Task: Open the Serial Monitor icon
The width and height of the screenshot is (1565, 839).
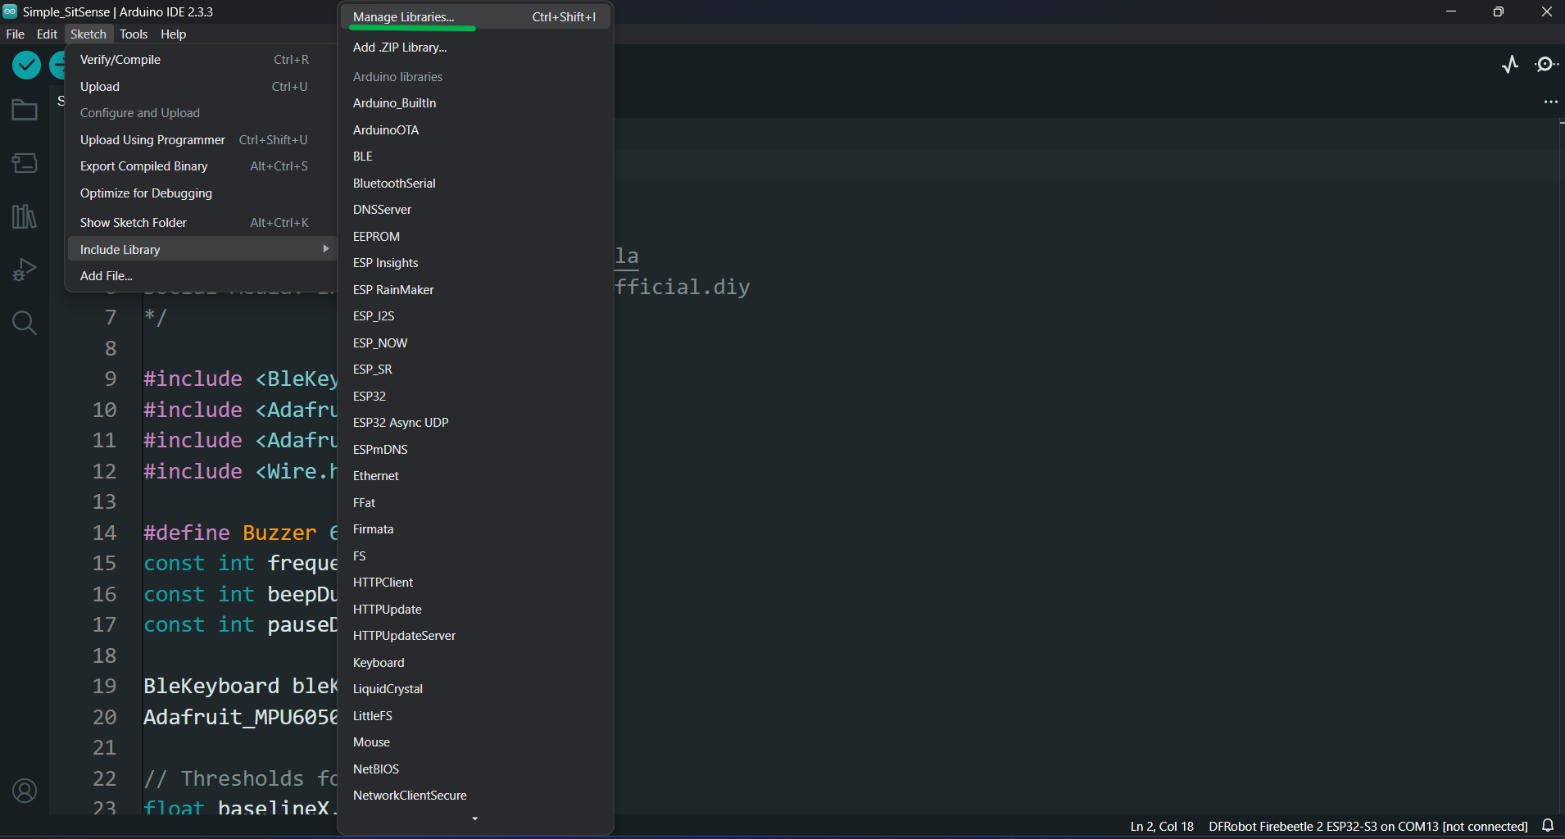Action: pos(1546,65)
